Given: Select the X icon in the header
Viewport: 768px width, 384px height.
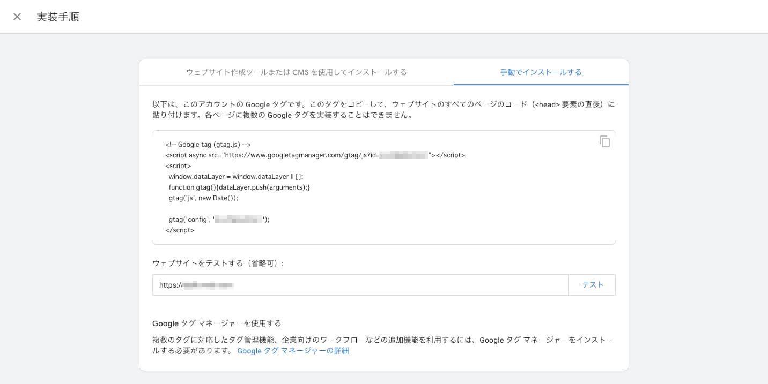Looking at the screenshot, I should 17,17.
